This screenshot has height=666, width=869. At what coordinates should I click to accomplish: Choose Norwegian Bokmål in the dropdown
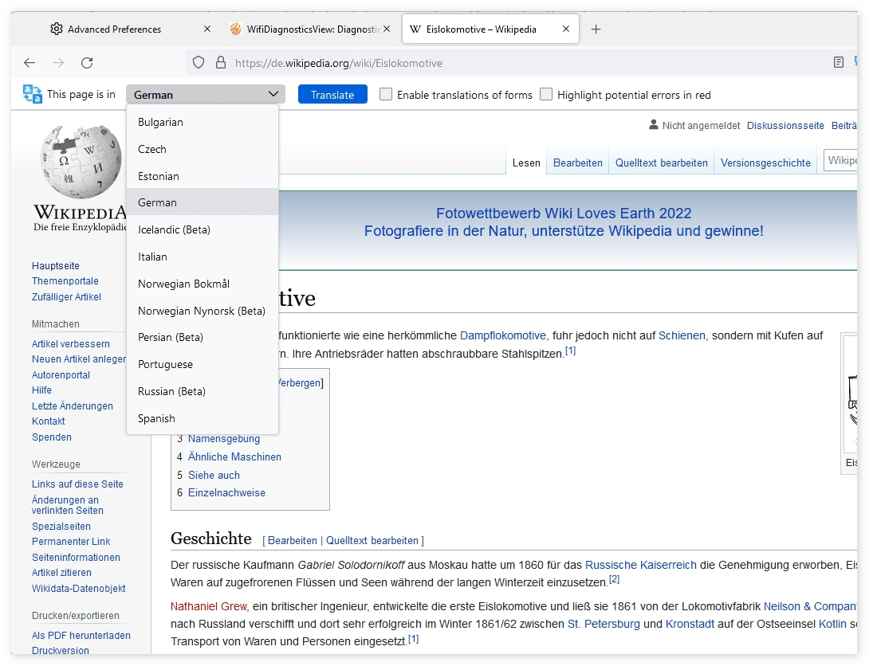[x=183, y=284]
